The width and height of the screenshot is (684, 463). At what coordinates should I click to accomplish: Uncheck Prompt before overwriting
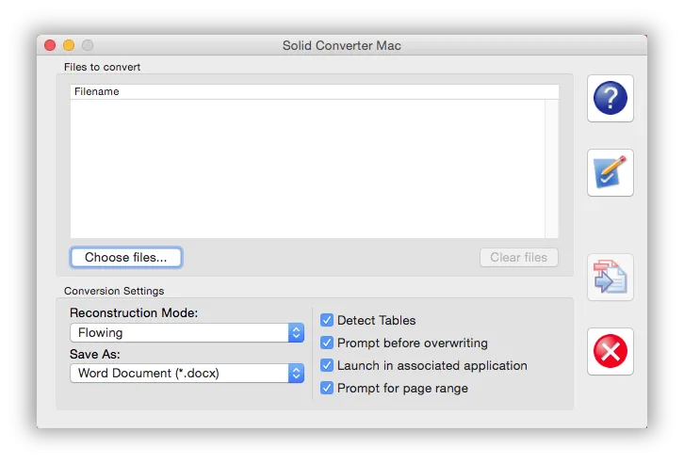point(327,343)
